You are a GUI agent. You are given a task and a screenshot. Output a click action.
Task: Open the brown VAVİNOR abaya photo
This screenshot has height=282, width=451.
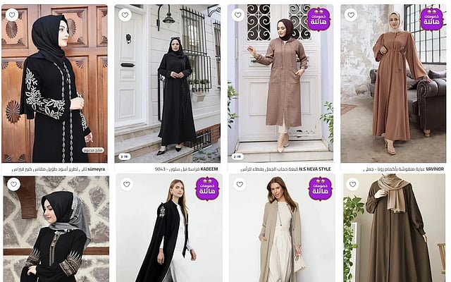[x=393, y=83]
